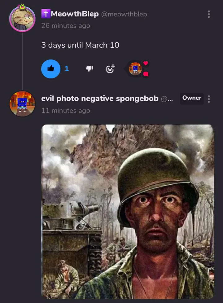This screenshot has width=223, height=303.
Task: Dislike MeowthBlep's comment with thumbs-down
Action: pos(90,69)
